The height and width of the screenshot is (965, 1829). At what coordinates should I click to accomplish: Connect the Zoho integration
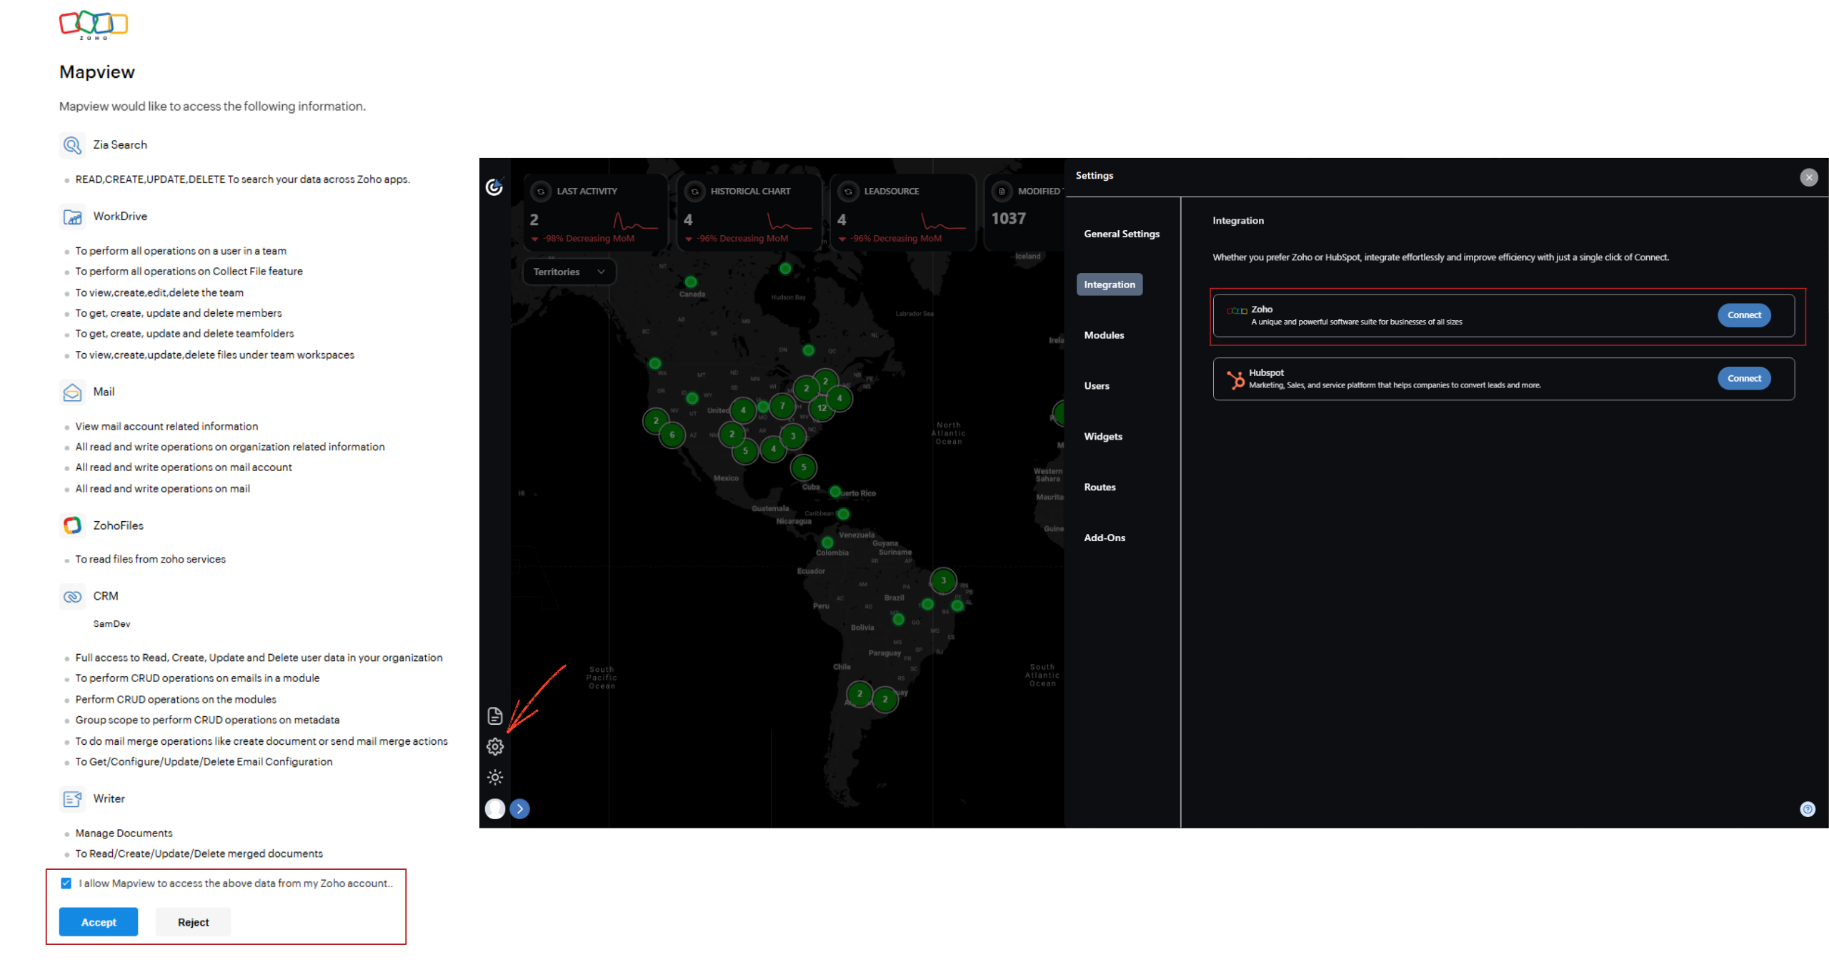pos(1743,315)
